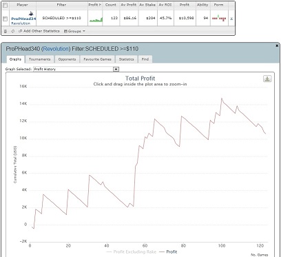Viewport: 281px width, 257px height.
Task: Click the green profit sparkline thumbnail
Action: tap(96, 19)
